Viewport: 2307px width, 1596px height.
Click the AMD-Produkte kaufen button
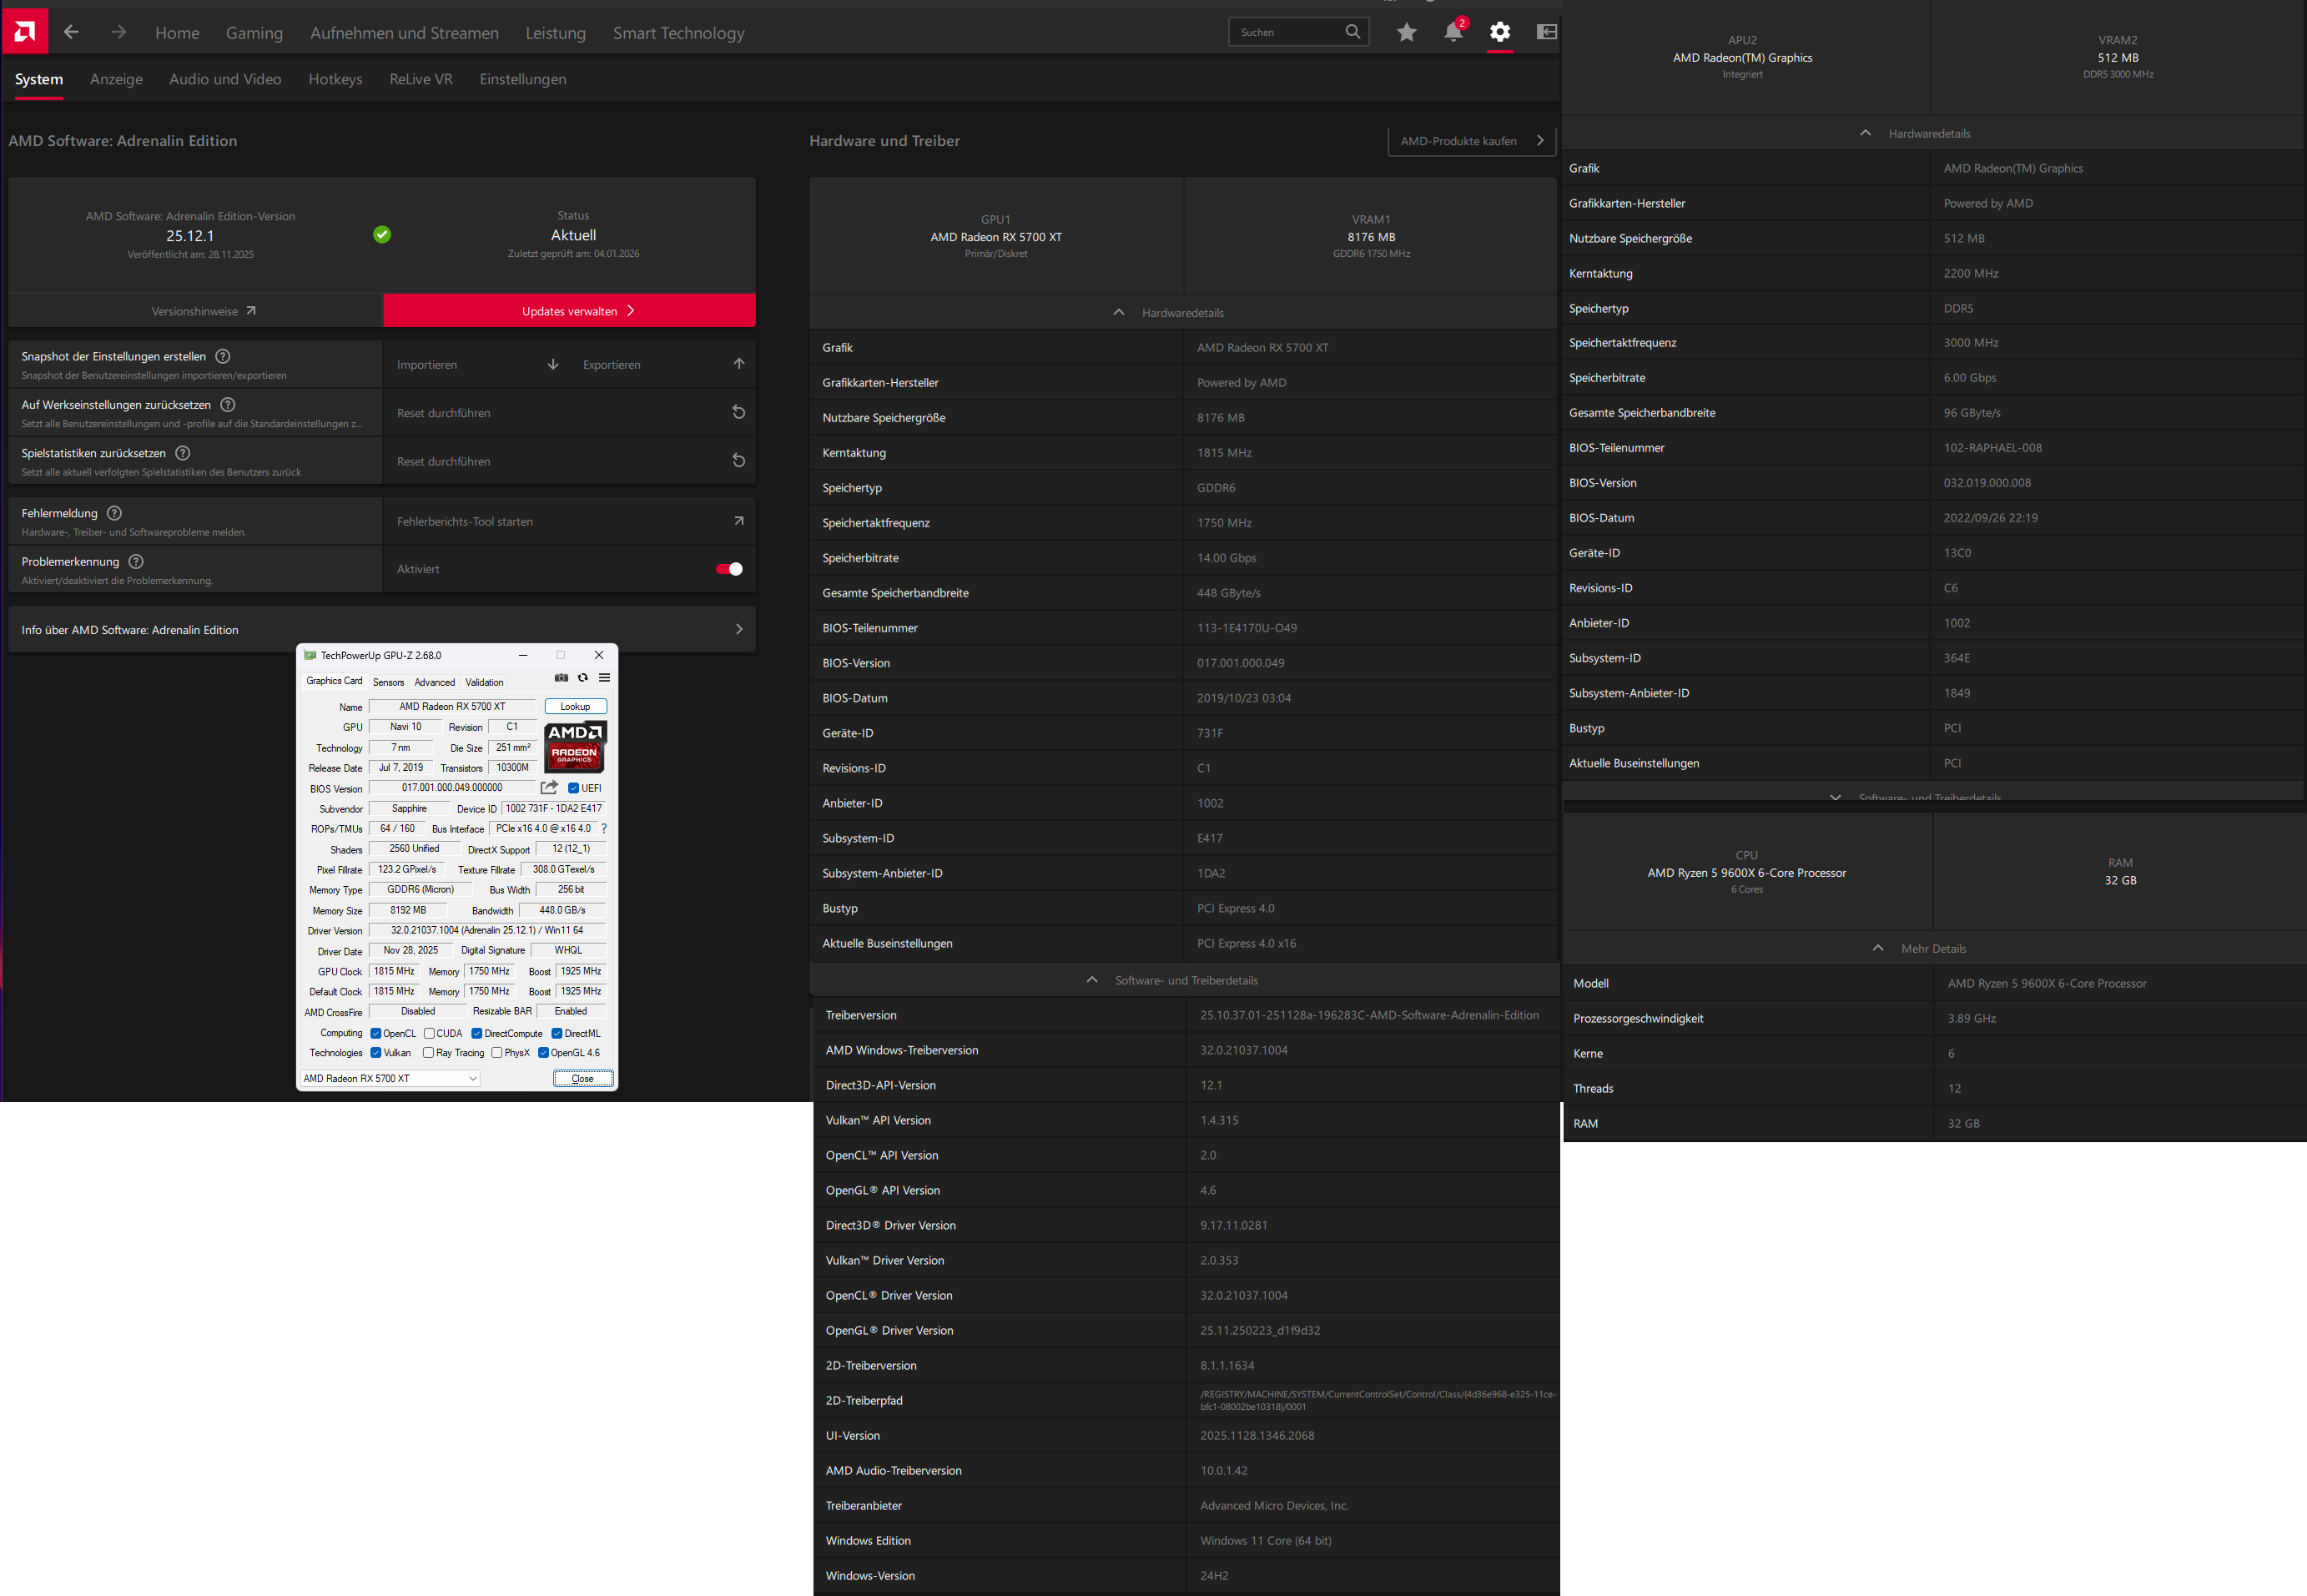(1472, 141)
